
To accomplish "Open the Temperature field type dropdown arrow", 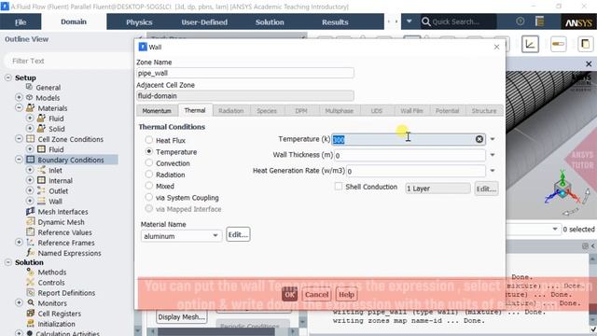I will point(493,139).
